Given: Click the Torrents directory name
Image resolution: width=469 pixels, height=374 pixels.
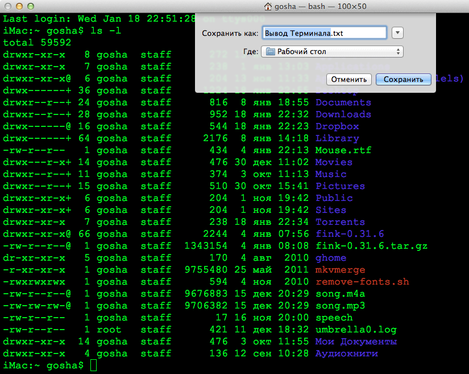Looking at the screenshot, I should tap(341, 222).
